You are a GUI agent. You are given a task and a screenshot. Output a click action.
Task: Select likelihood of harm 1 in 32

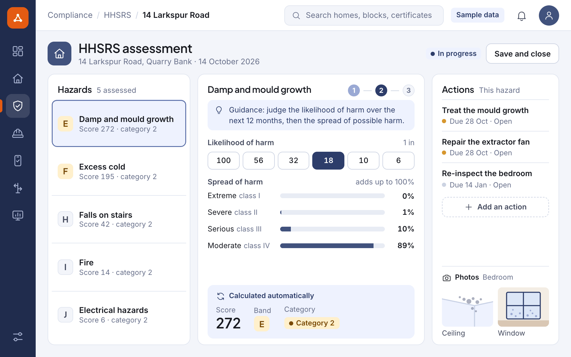click(294, 161)
